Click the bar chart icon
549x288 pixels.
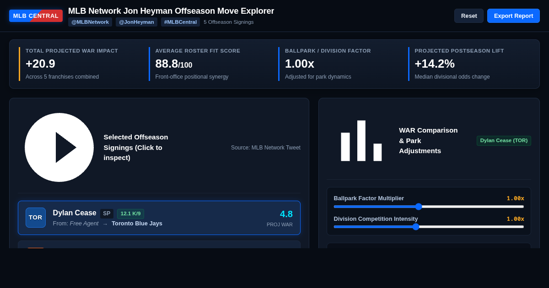click(361, 141)
